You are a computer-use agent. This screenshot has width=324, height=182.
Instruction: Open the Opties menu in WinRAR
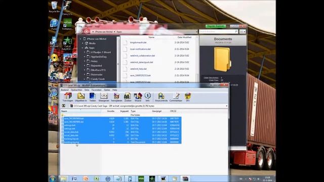point(107,90)
